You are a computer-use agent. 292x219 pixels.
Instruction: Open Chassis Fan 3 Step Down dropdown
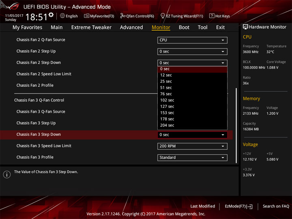(x=192, y=135)
